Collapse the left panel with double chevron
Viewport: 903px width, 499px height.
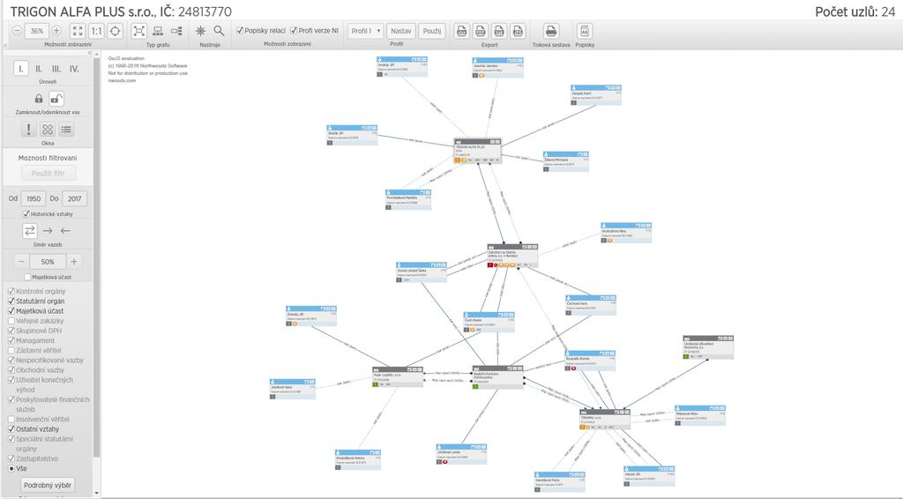pos(89,53)
